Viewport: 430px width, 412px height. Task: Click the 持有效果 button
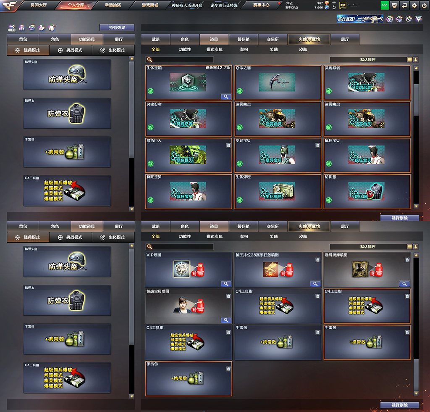click(117, 27)
